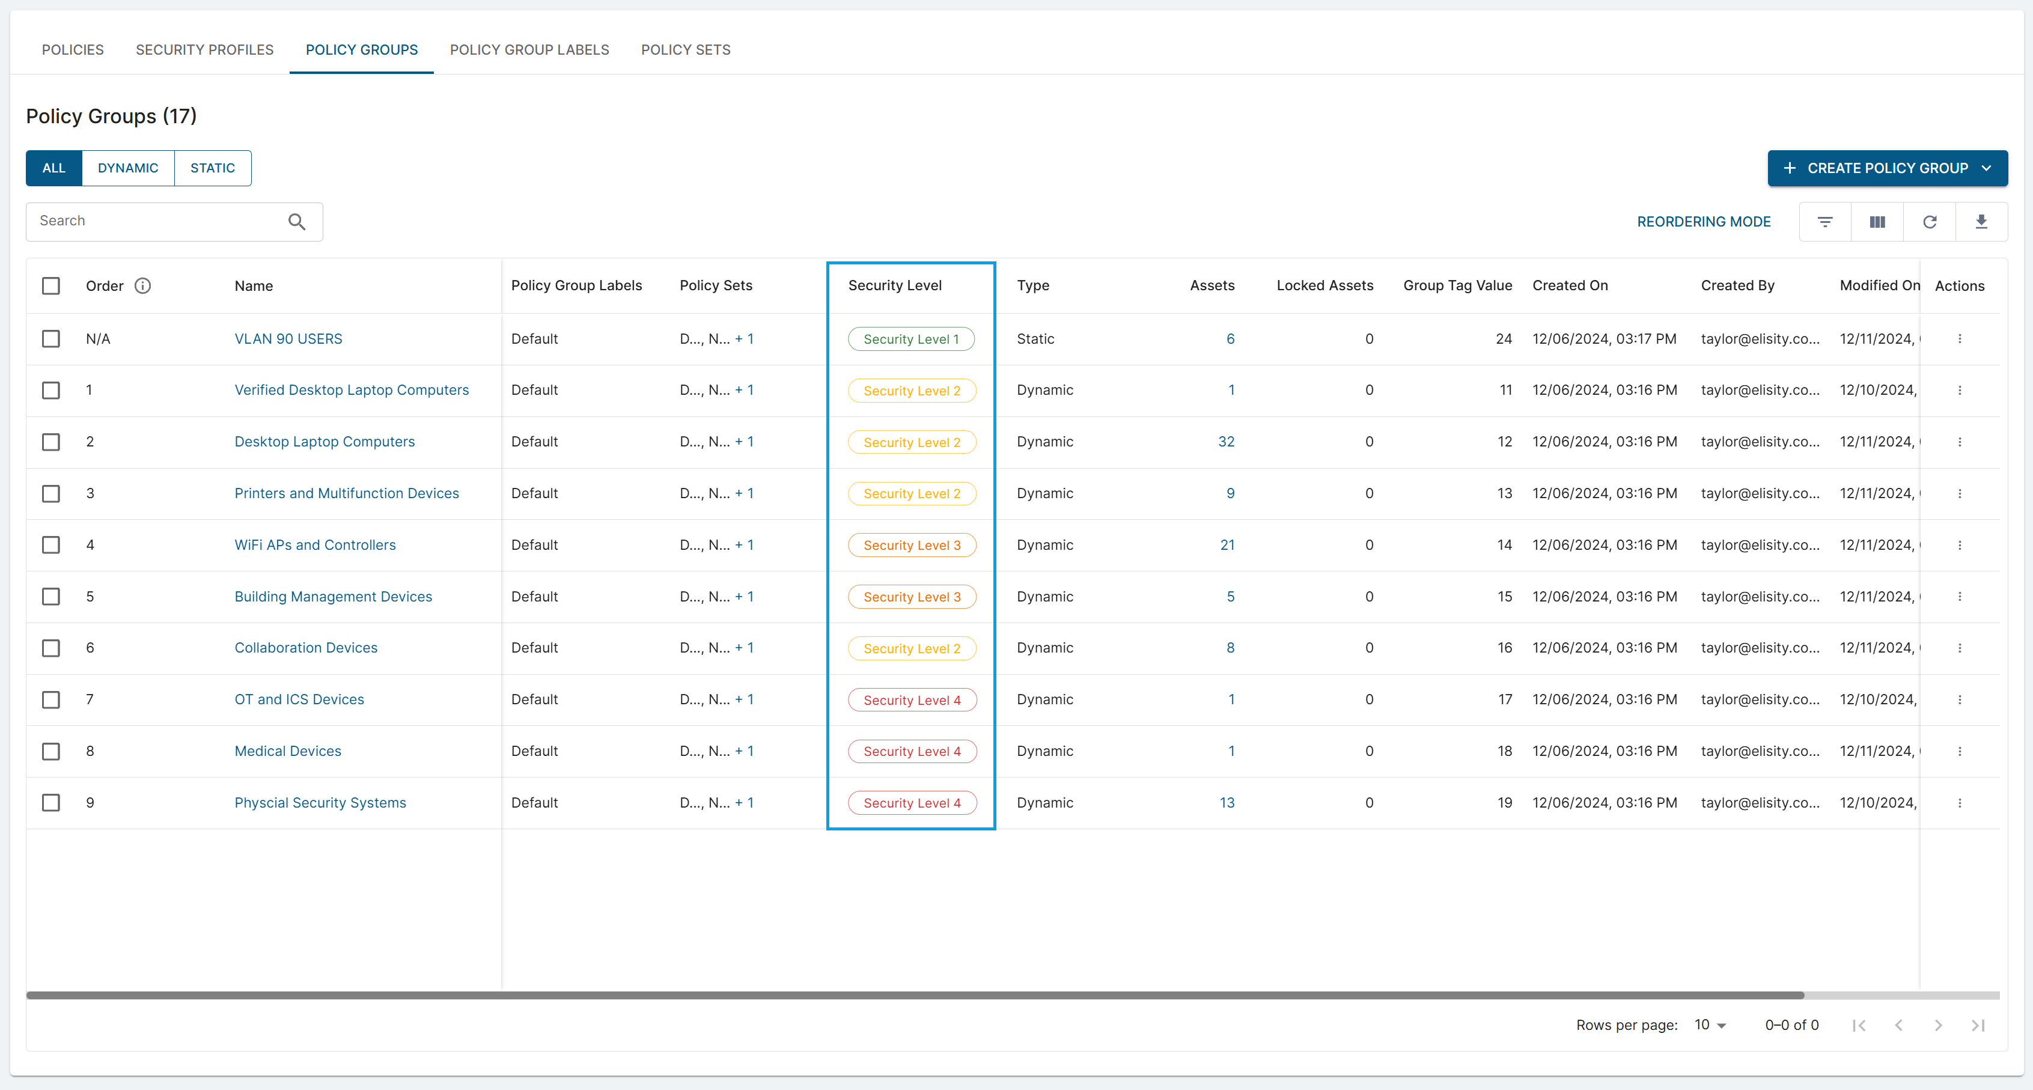Check the Verified Desktop Laptop Computers checkbox
2033x1090 pixels.
(50, 390)
